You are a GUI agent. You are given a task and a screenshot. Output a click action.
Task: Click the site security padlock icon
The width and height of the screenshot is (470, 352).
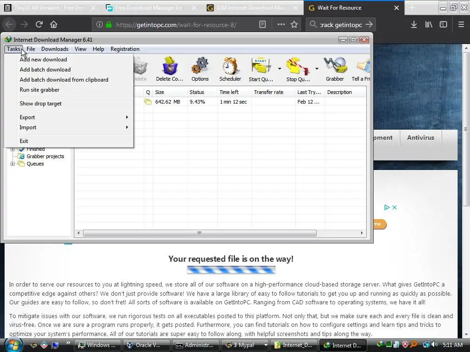109,24
